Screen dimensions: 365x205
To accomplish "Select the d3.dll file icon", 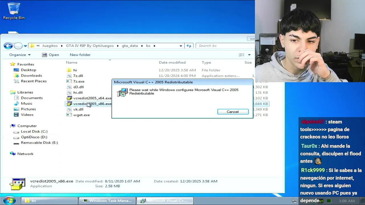I will (x=69, y=87).
